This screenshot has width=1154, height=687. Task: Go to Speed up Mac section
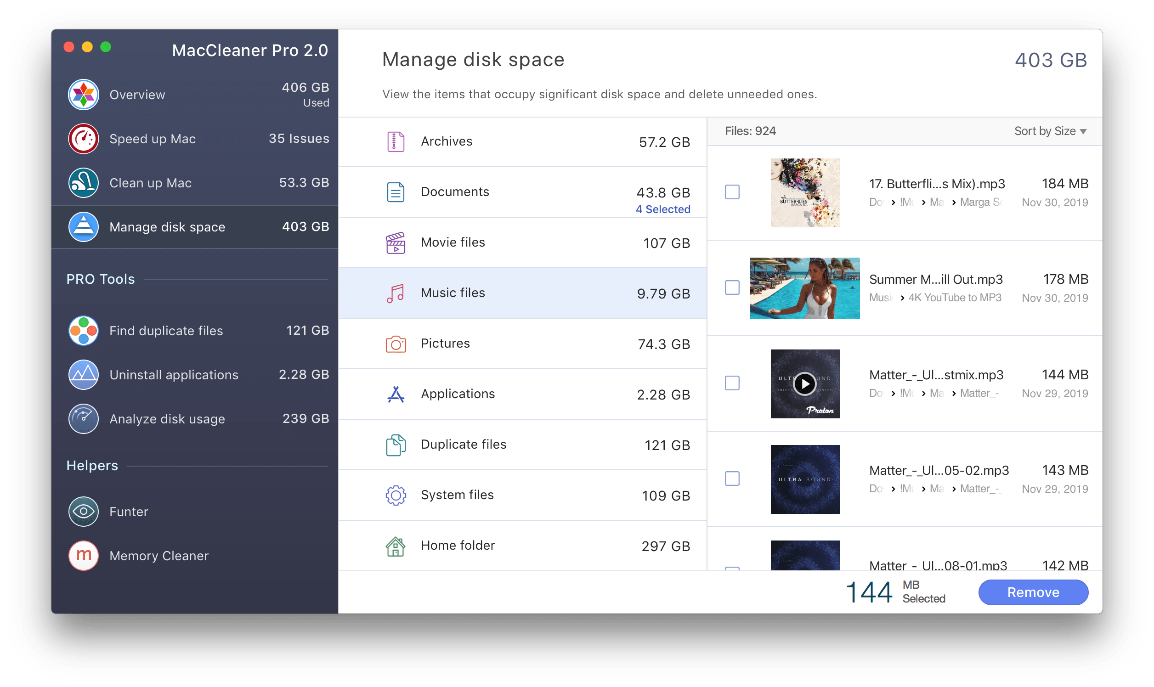click(194, 138)
